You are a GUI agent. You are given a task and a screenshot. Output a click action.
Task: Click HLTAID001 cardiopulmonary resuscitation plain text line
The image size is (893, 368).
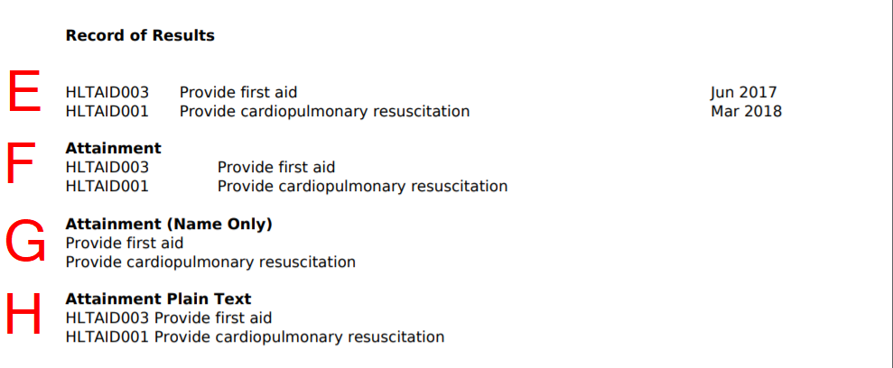tap(256, 336)
